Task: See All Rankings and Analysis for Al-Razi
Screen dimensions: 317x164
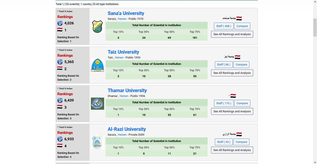Action: click(232, 150)
